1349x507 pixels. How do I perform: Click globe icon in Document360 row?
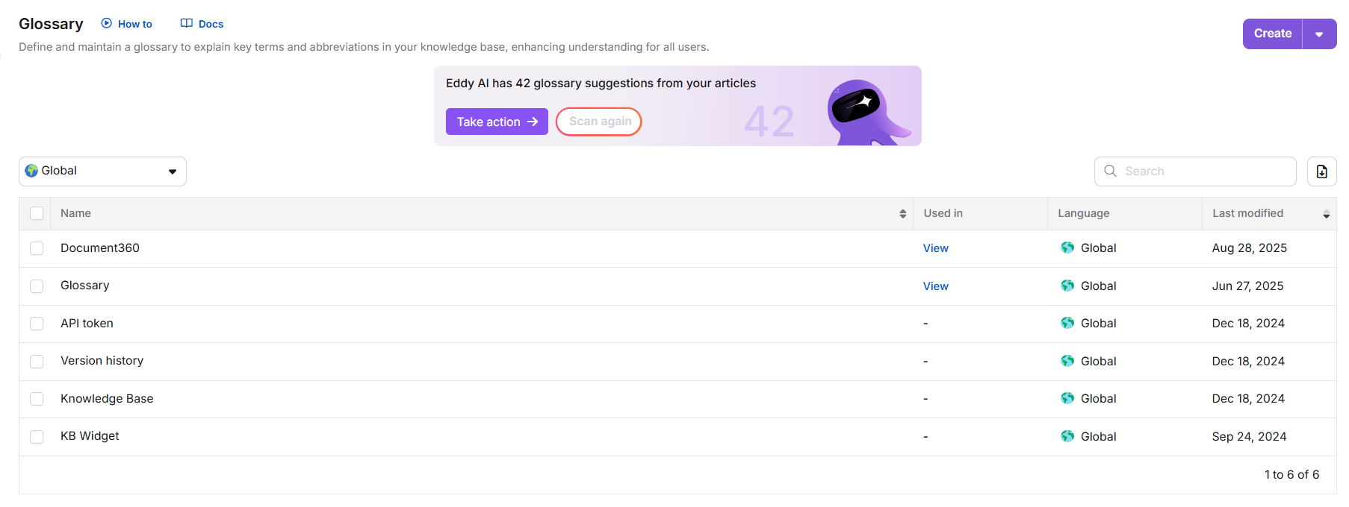click(1067, 248)
